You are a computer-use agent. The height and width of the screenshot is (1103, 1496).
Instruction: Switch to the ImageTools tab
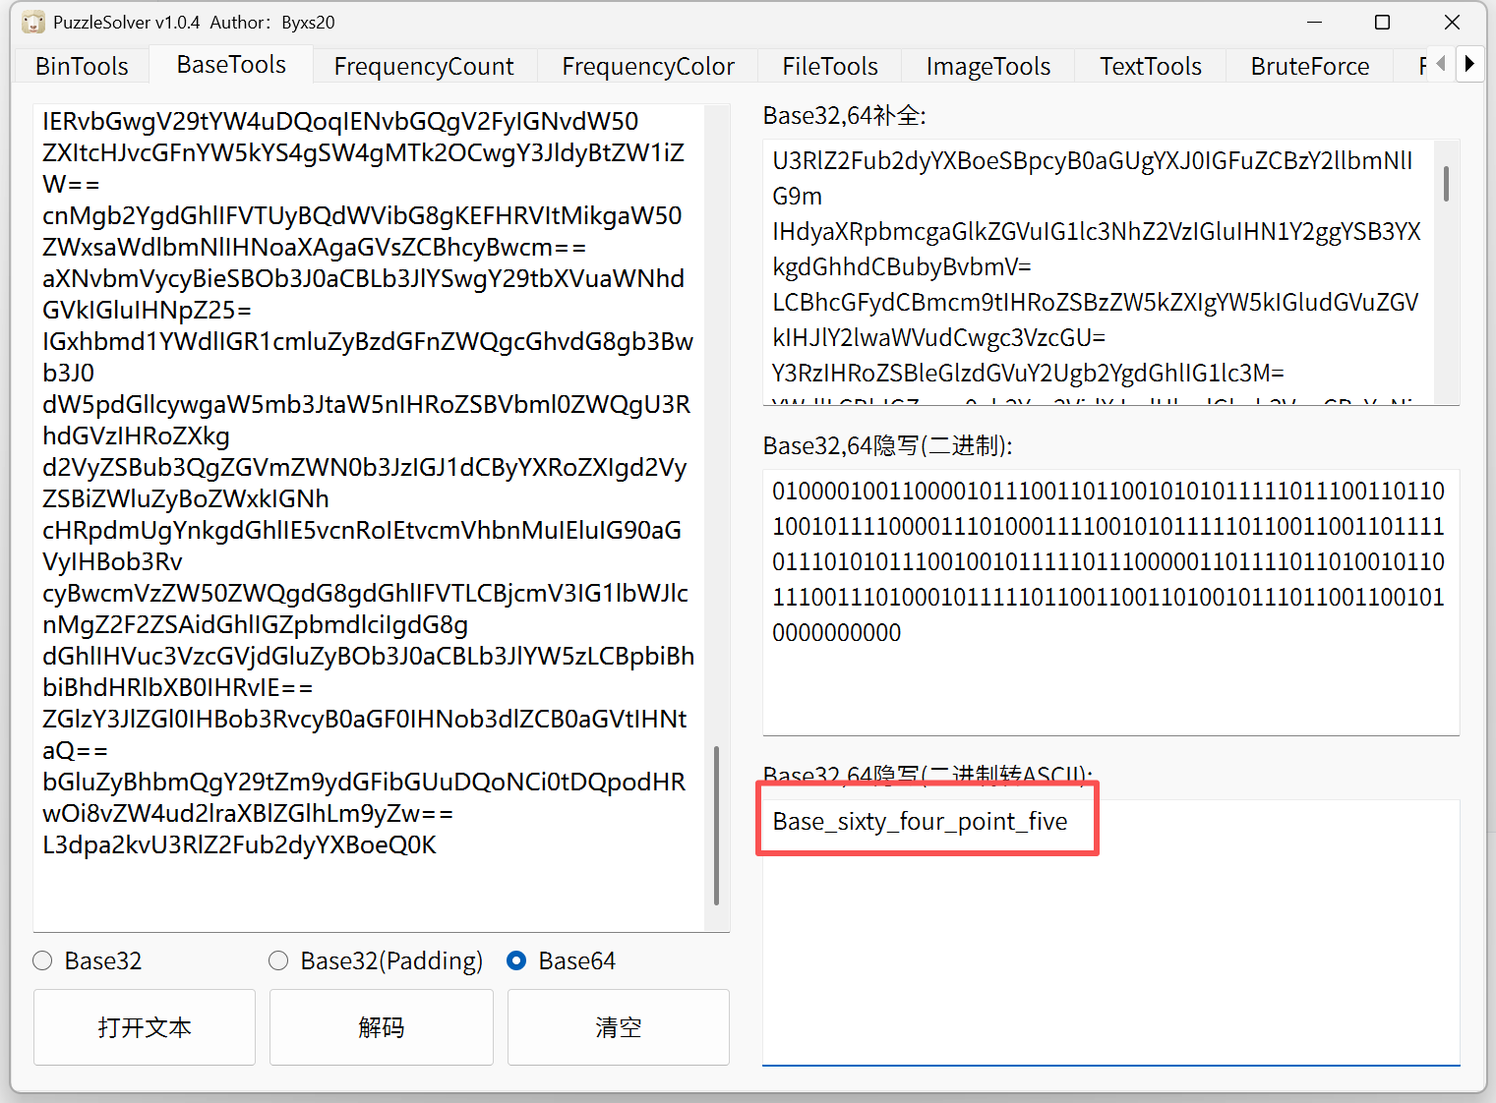click(987, 66)
